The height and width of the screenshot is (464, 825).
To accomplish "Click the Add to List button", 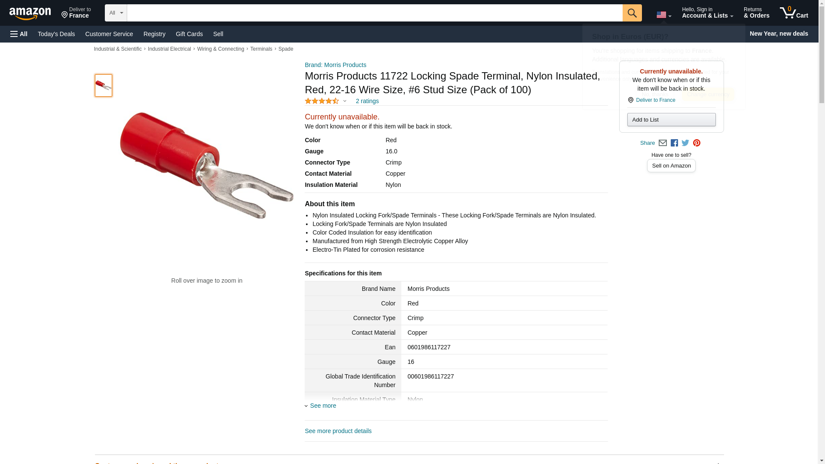I will 671,120.
